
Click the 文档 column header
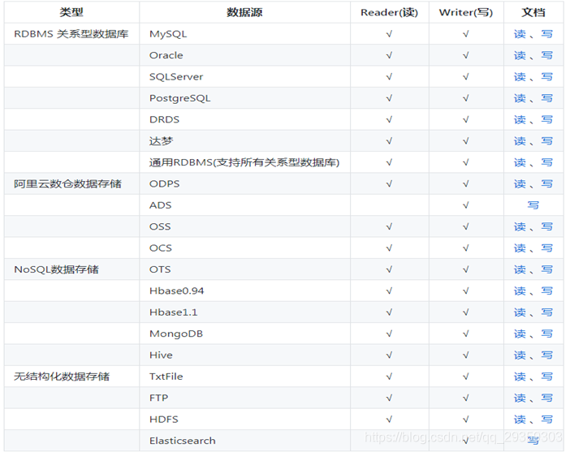click(533, 13)
